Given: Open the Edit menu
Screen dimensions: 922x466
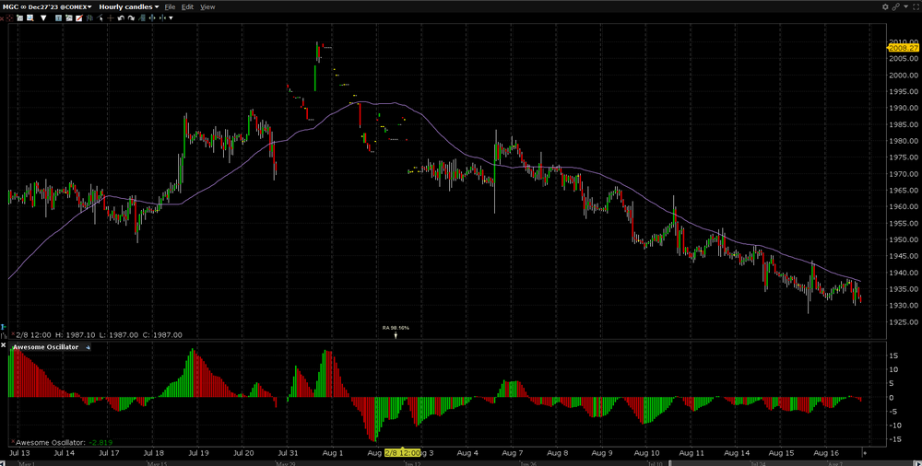Looking at the screenshot, I should click(187, 6).
